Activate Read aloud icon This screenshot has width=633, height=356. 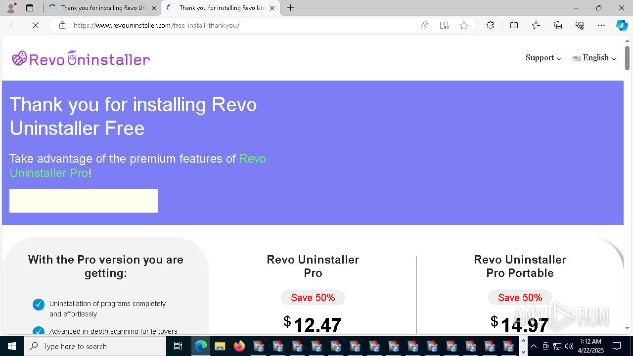424,25
